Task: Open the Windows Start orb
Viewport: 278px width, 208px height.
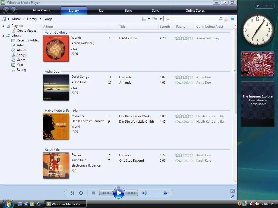Action: pos(8,204)
